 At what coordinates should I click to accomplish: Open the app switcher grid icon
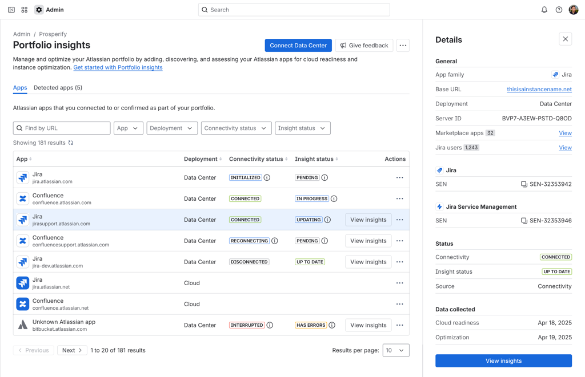(x=24, y=10)
